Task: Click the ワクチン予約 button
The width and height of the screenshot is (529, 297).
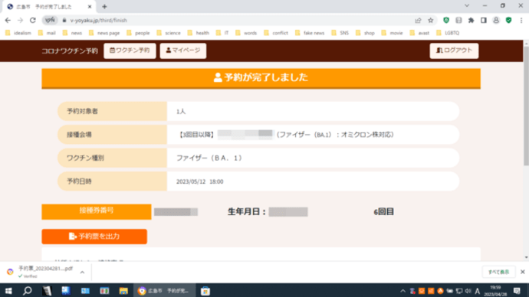Action: (x=130, y=51)
